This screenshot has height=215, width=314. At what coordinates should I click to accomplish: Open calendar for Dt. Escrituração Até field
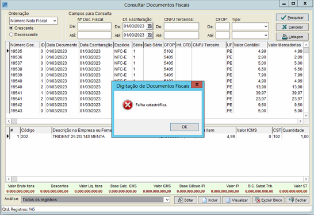[x=150, y=36]
